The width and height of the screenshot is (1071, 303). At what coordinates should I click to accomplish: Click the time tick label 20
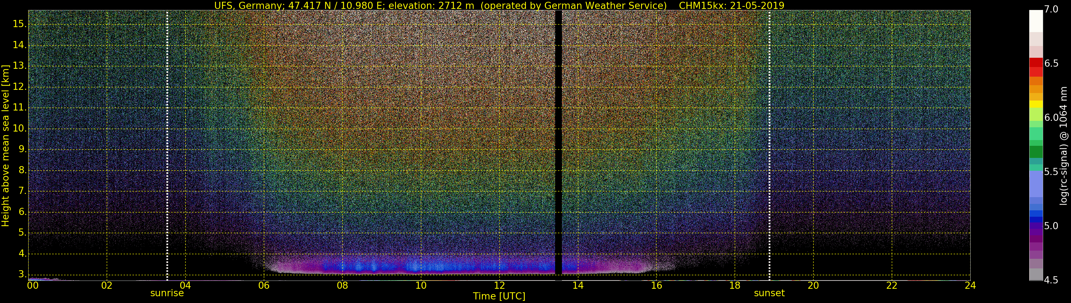(814, 286)
